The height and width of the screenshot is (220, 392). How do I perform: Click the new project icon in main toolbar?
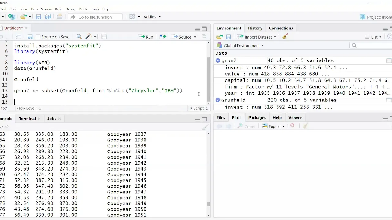(x=12, y=17)
